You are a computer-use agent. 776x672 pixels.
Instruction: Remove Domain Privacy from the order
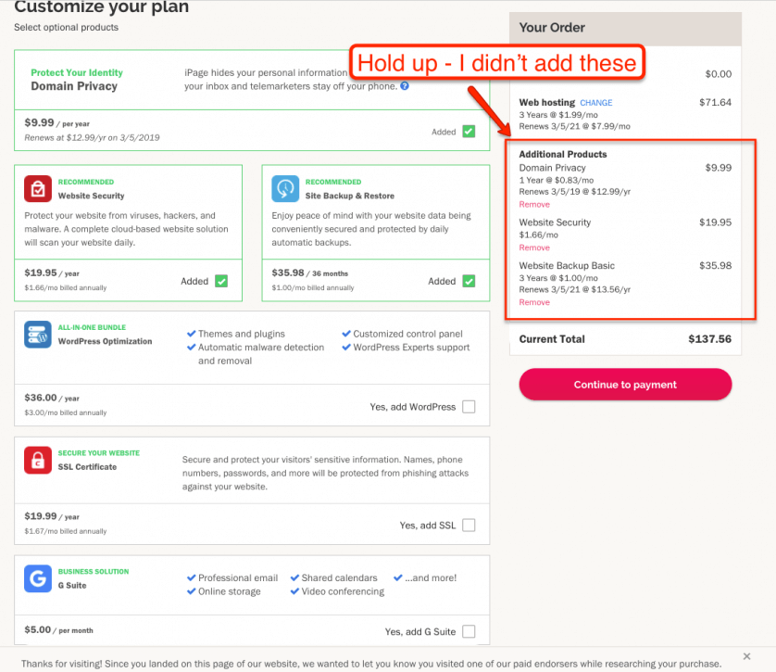[534, 205]
